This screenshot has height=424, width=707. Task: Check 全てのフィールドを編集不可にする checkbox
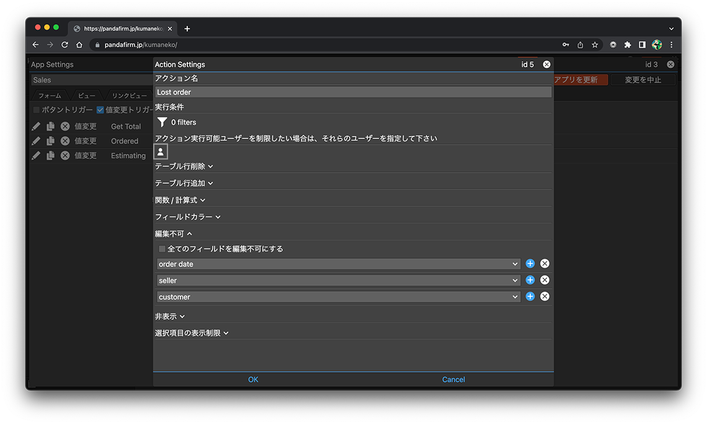162,249
